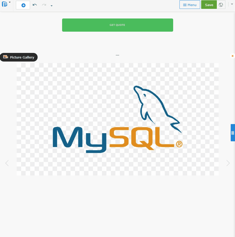This screenshot has width=235, height=237.
Task: Go to the next gallery picture
Action: 228,163
